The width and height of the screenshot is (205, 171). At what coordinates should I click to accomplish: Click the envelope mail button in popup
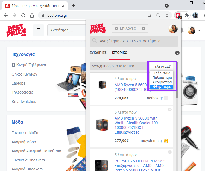[143, 28]
